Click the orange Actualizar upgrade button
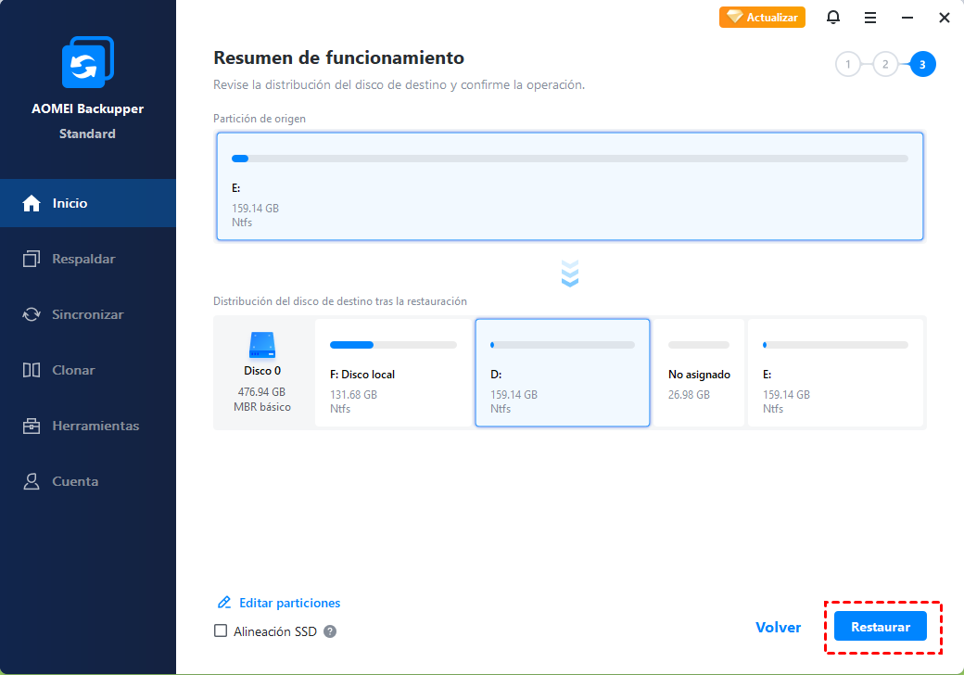 point(762,18)
